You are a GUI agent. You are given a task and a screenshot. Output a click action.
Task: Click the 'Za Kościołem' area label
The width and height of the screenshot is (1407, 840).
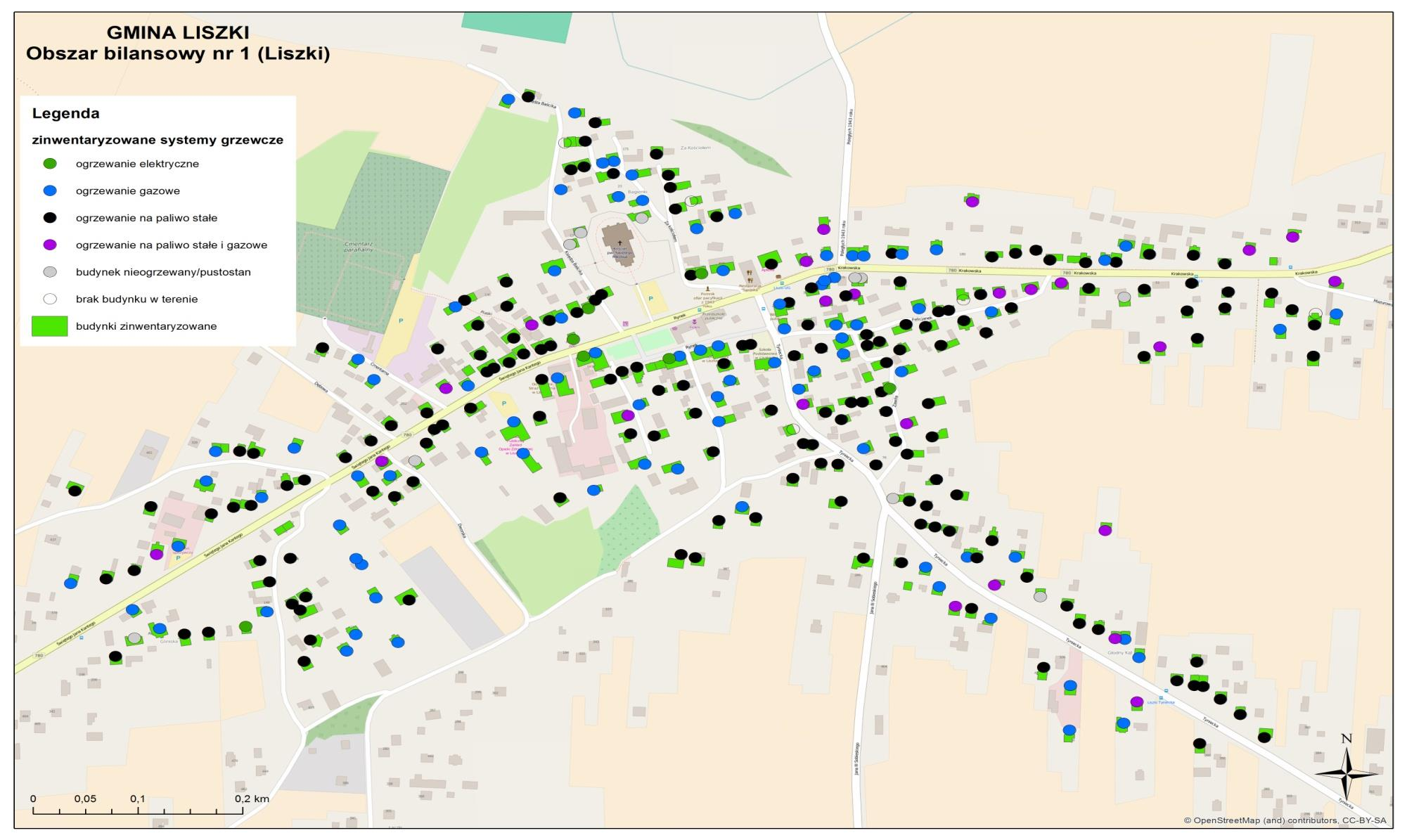pyautogui.click(x=696, y=148)
